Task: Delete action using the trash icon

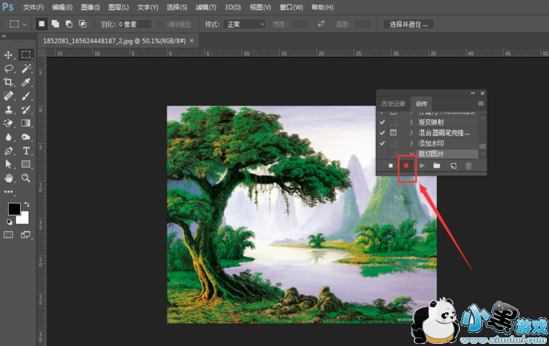Action: (469, 165)
